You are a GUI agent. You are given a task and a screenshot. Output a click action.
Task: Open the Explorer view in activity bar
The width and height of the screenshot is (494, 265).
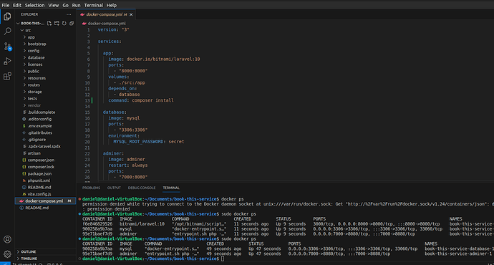pos(7,16)
